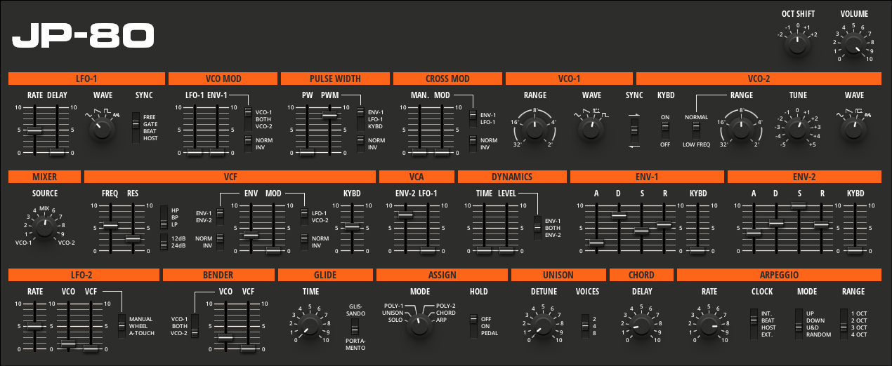This screenshot has width=892, height=366.
Task: Click the MIXER SOURCE knob
Action: (x=44, y=226)
